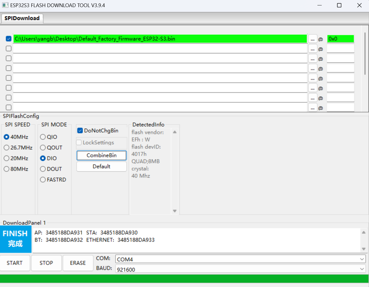The height and width of the screenshot is (287, 369).
Task: Maximize the Flash Download Tool window
Action: (x=339, y=5)
